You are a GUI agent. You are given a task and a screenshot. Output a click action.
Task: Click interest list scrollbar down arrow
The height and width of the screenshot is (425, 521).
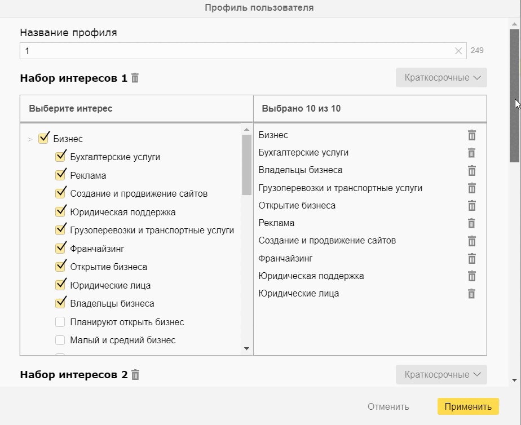246,349
